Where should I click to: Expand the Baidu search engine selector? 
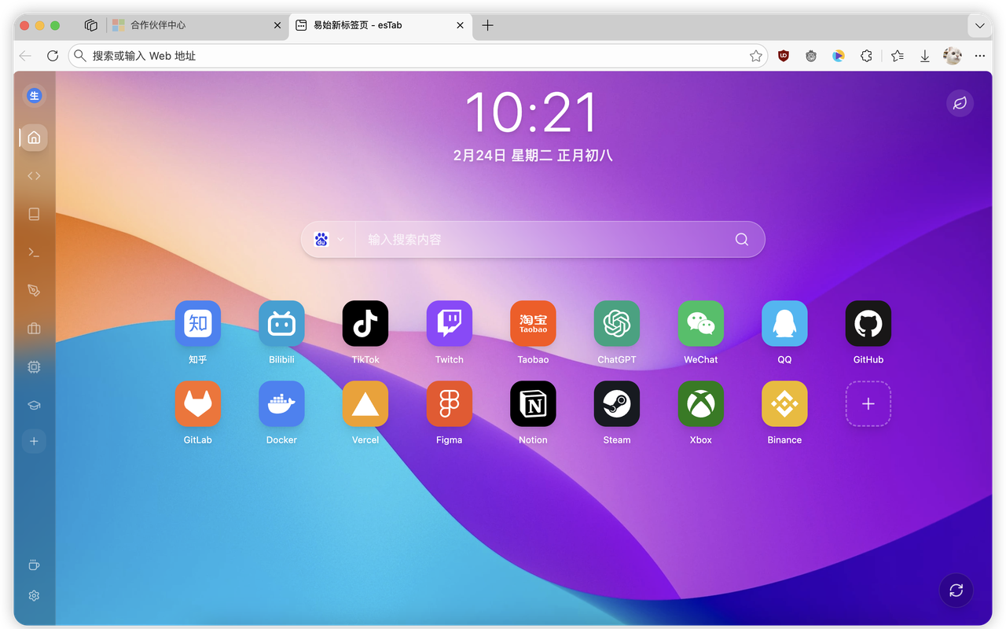[329, 240]
